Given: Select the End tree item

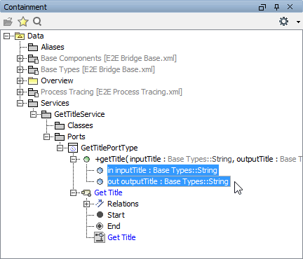Looking at the screenshot, I should tap(114, 226).
